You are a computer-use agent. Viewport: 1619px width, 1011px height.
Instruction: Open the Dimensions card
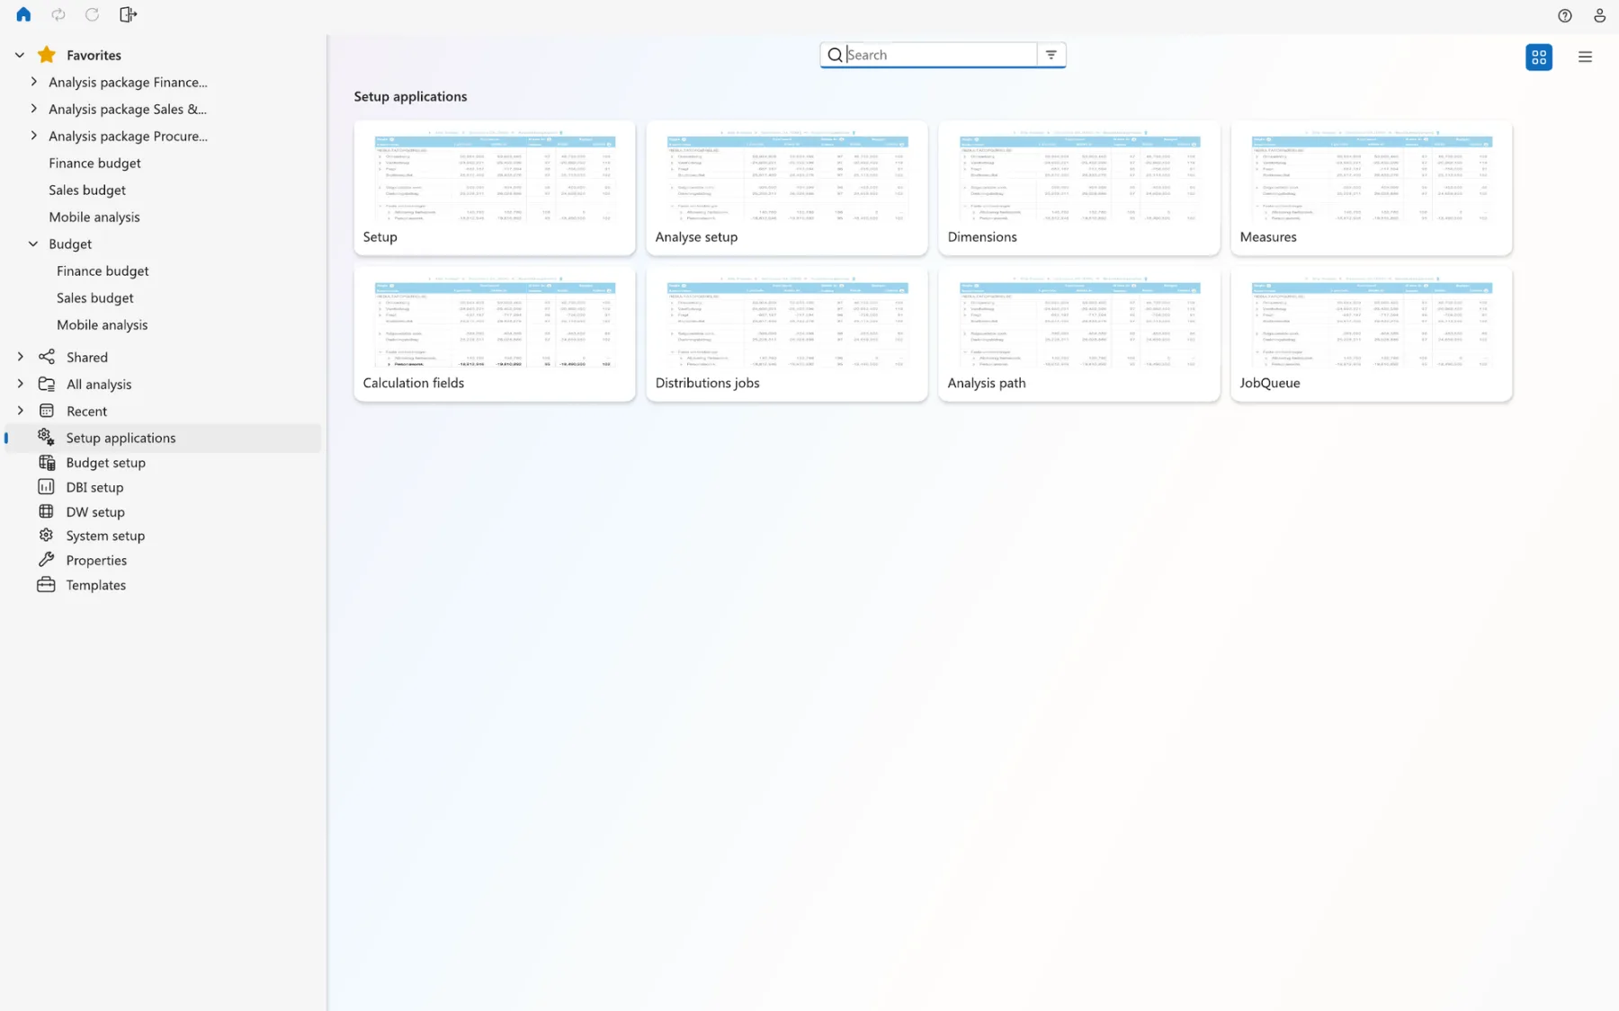pos(1079,188)
